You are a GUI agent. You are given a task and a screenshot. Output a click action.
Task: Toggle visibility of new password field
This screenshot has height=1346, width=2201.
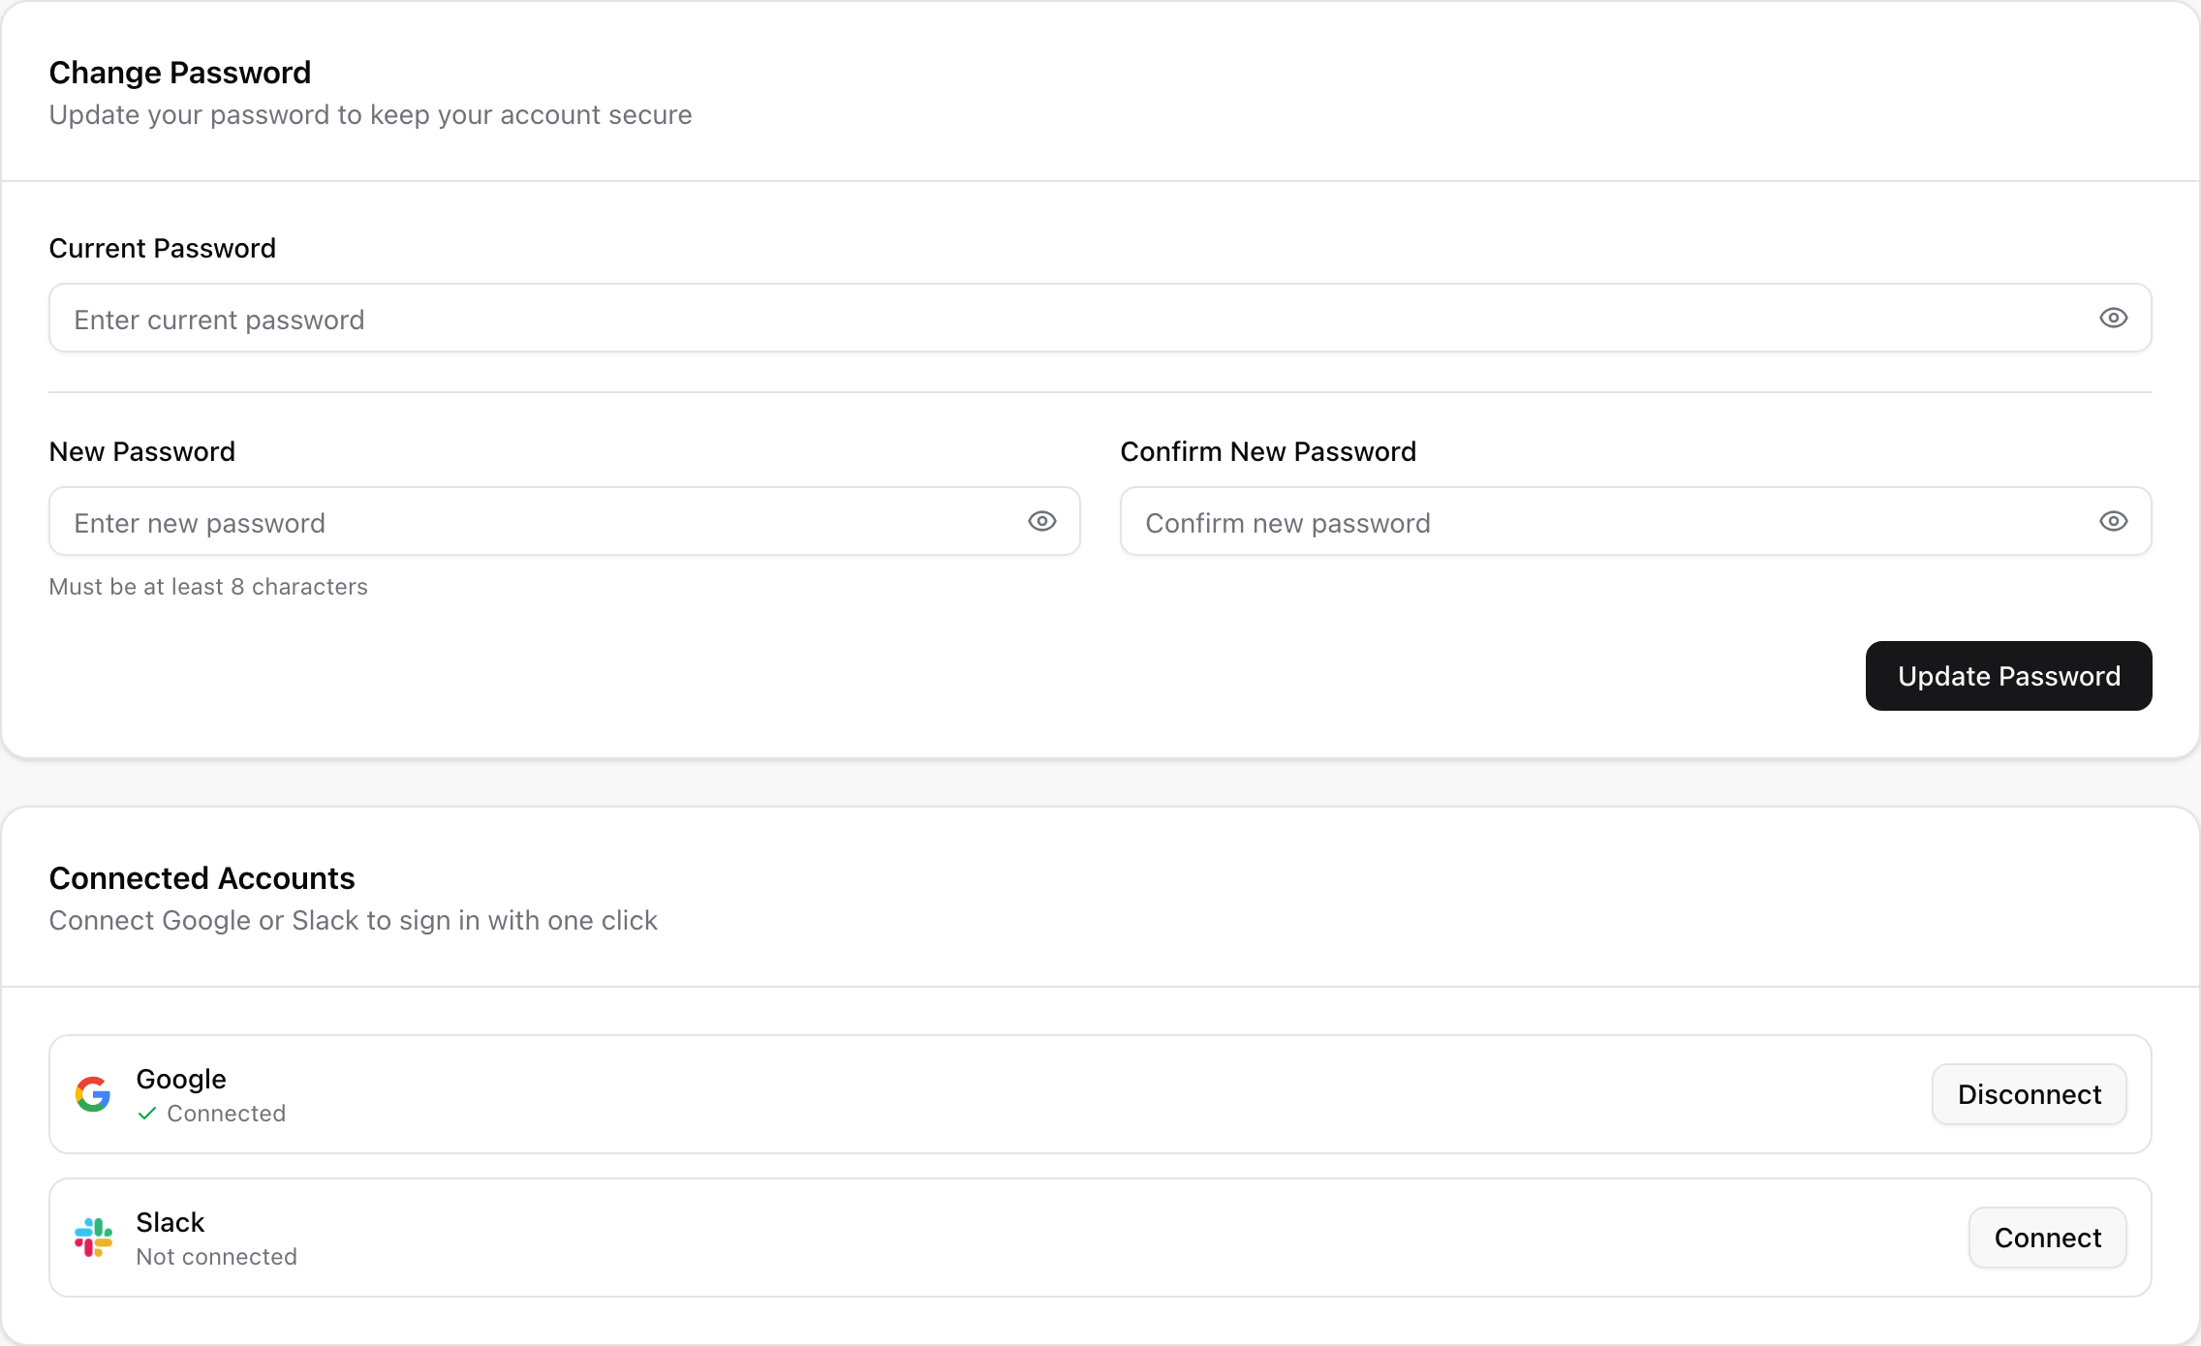(x=1041, y=522)
